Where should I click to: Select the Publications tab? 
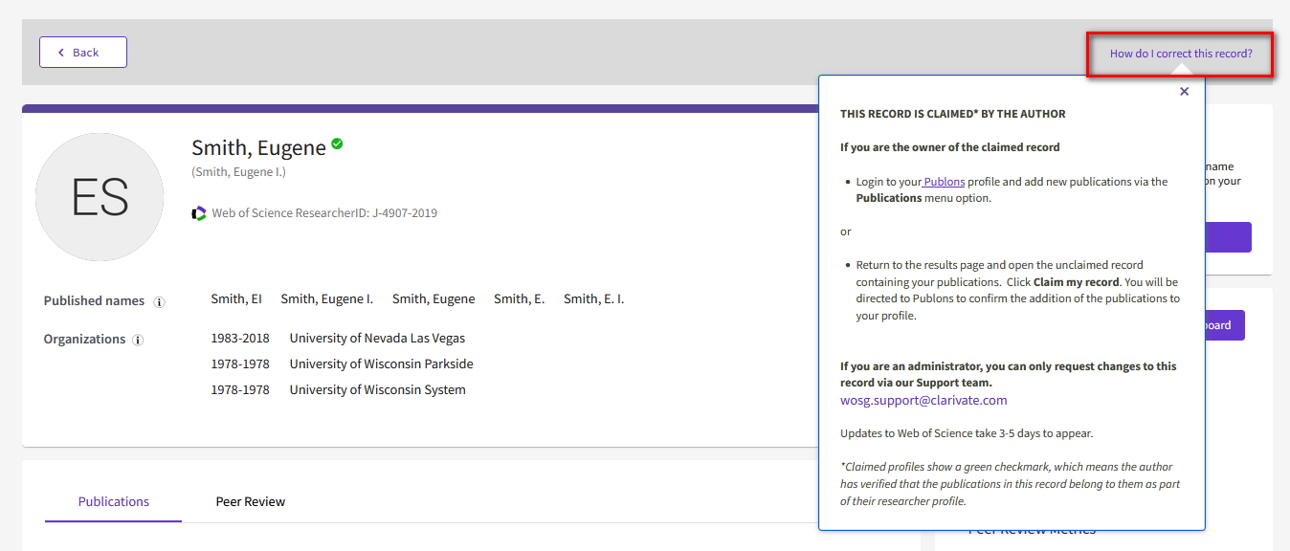(x=113, y=500)
